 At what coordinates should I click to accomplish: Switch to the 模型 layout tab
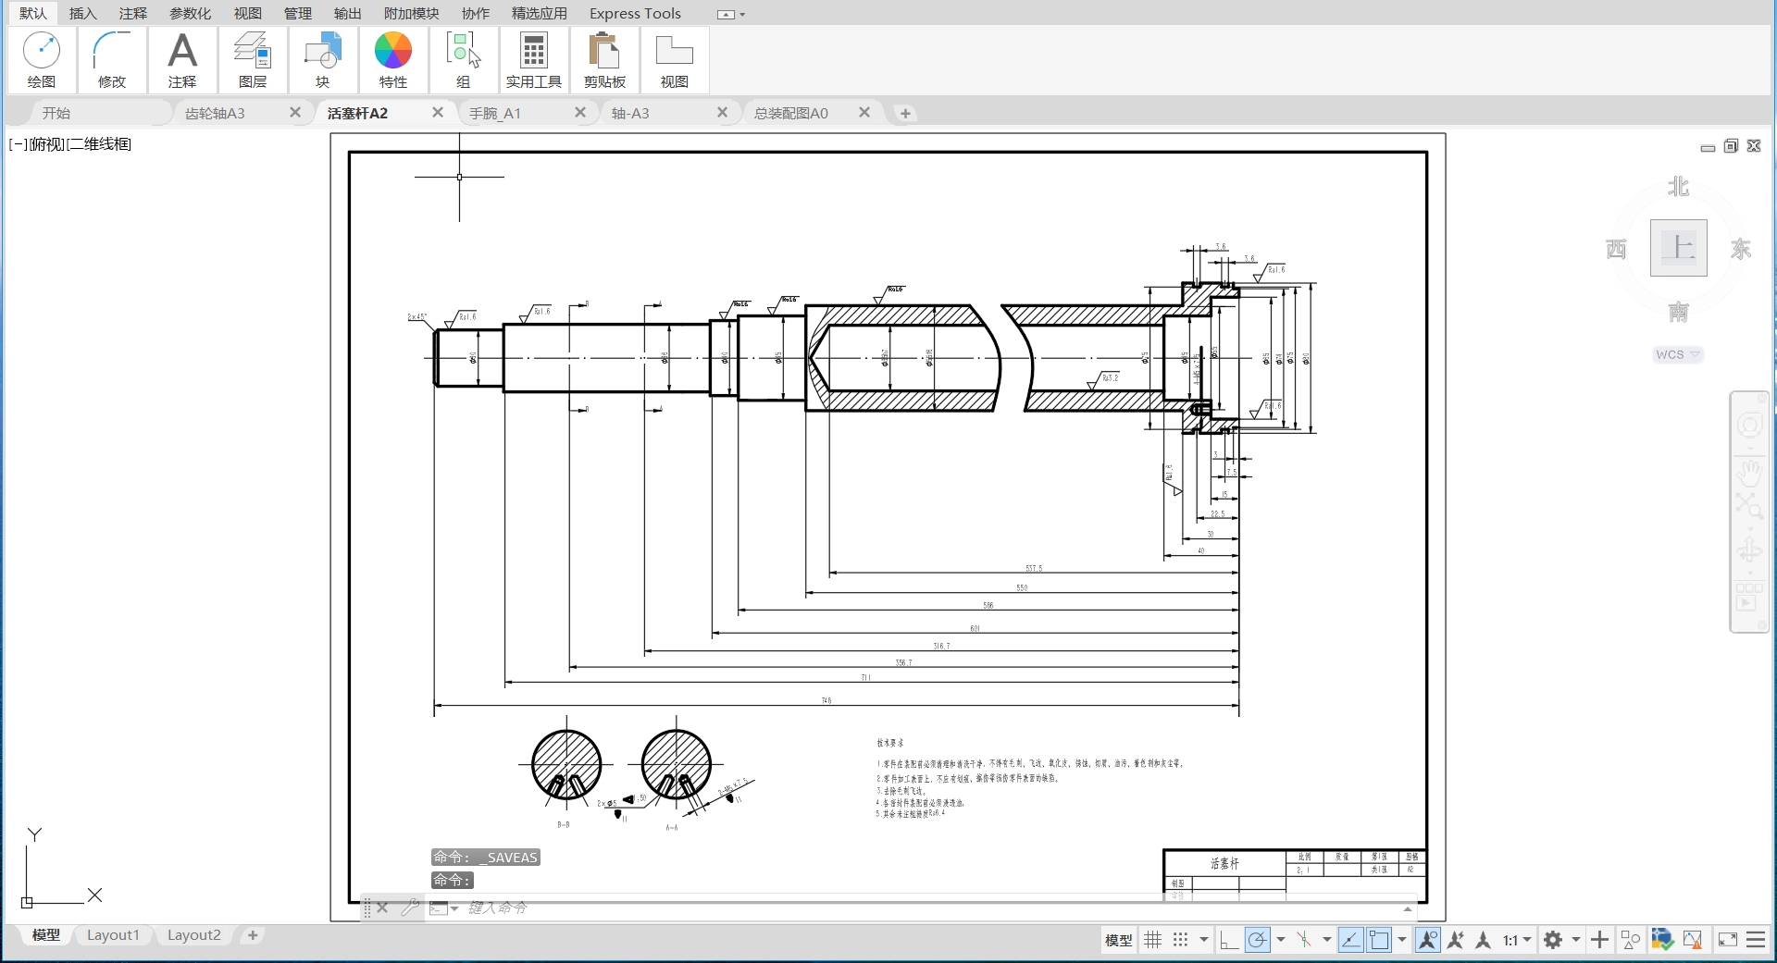click(46, 935)
